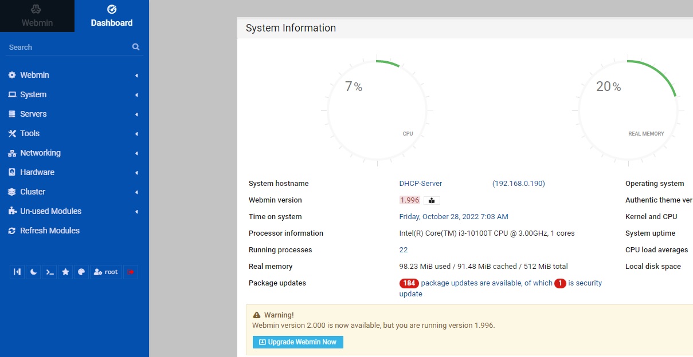693x357 pixels.
Task: Open favorites star icon
Action: pos(65,272)
